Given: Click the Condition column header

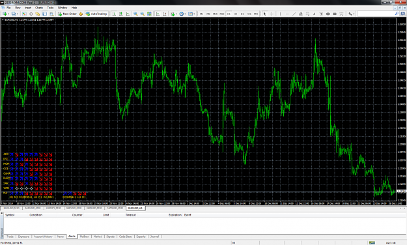Looking at the screenshot, I should tap(36, 215).
